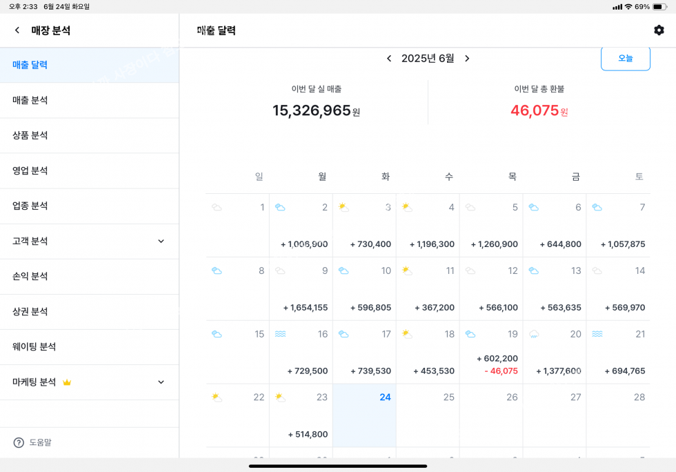
Task: Open 상품 분석 from the sidebar
Action: pos(30,135)
